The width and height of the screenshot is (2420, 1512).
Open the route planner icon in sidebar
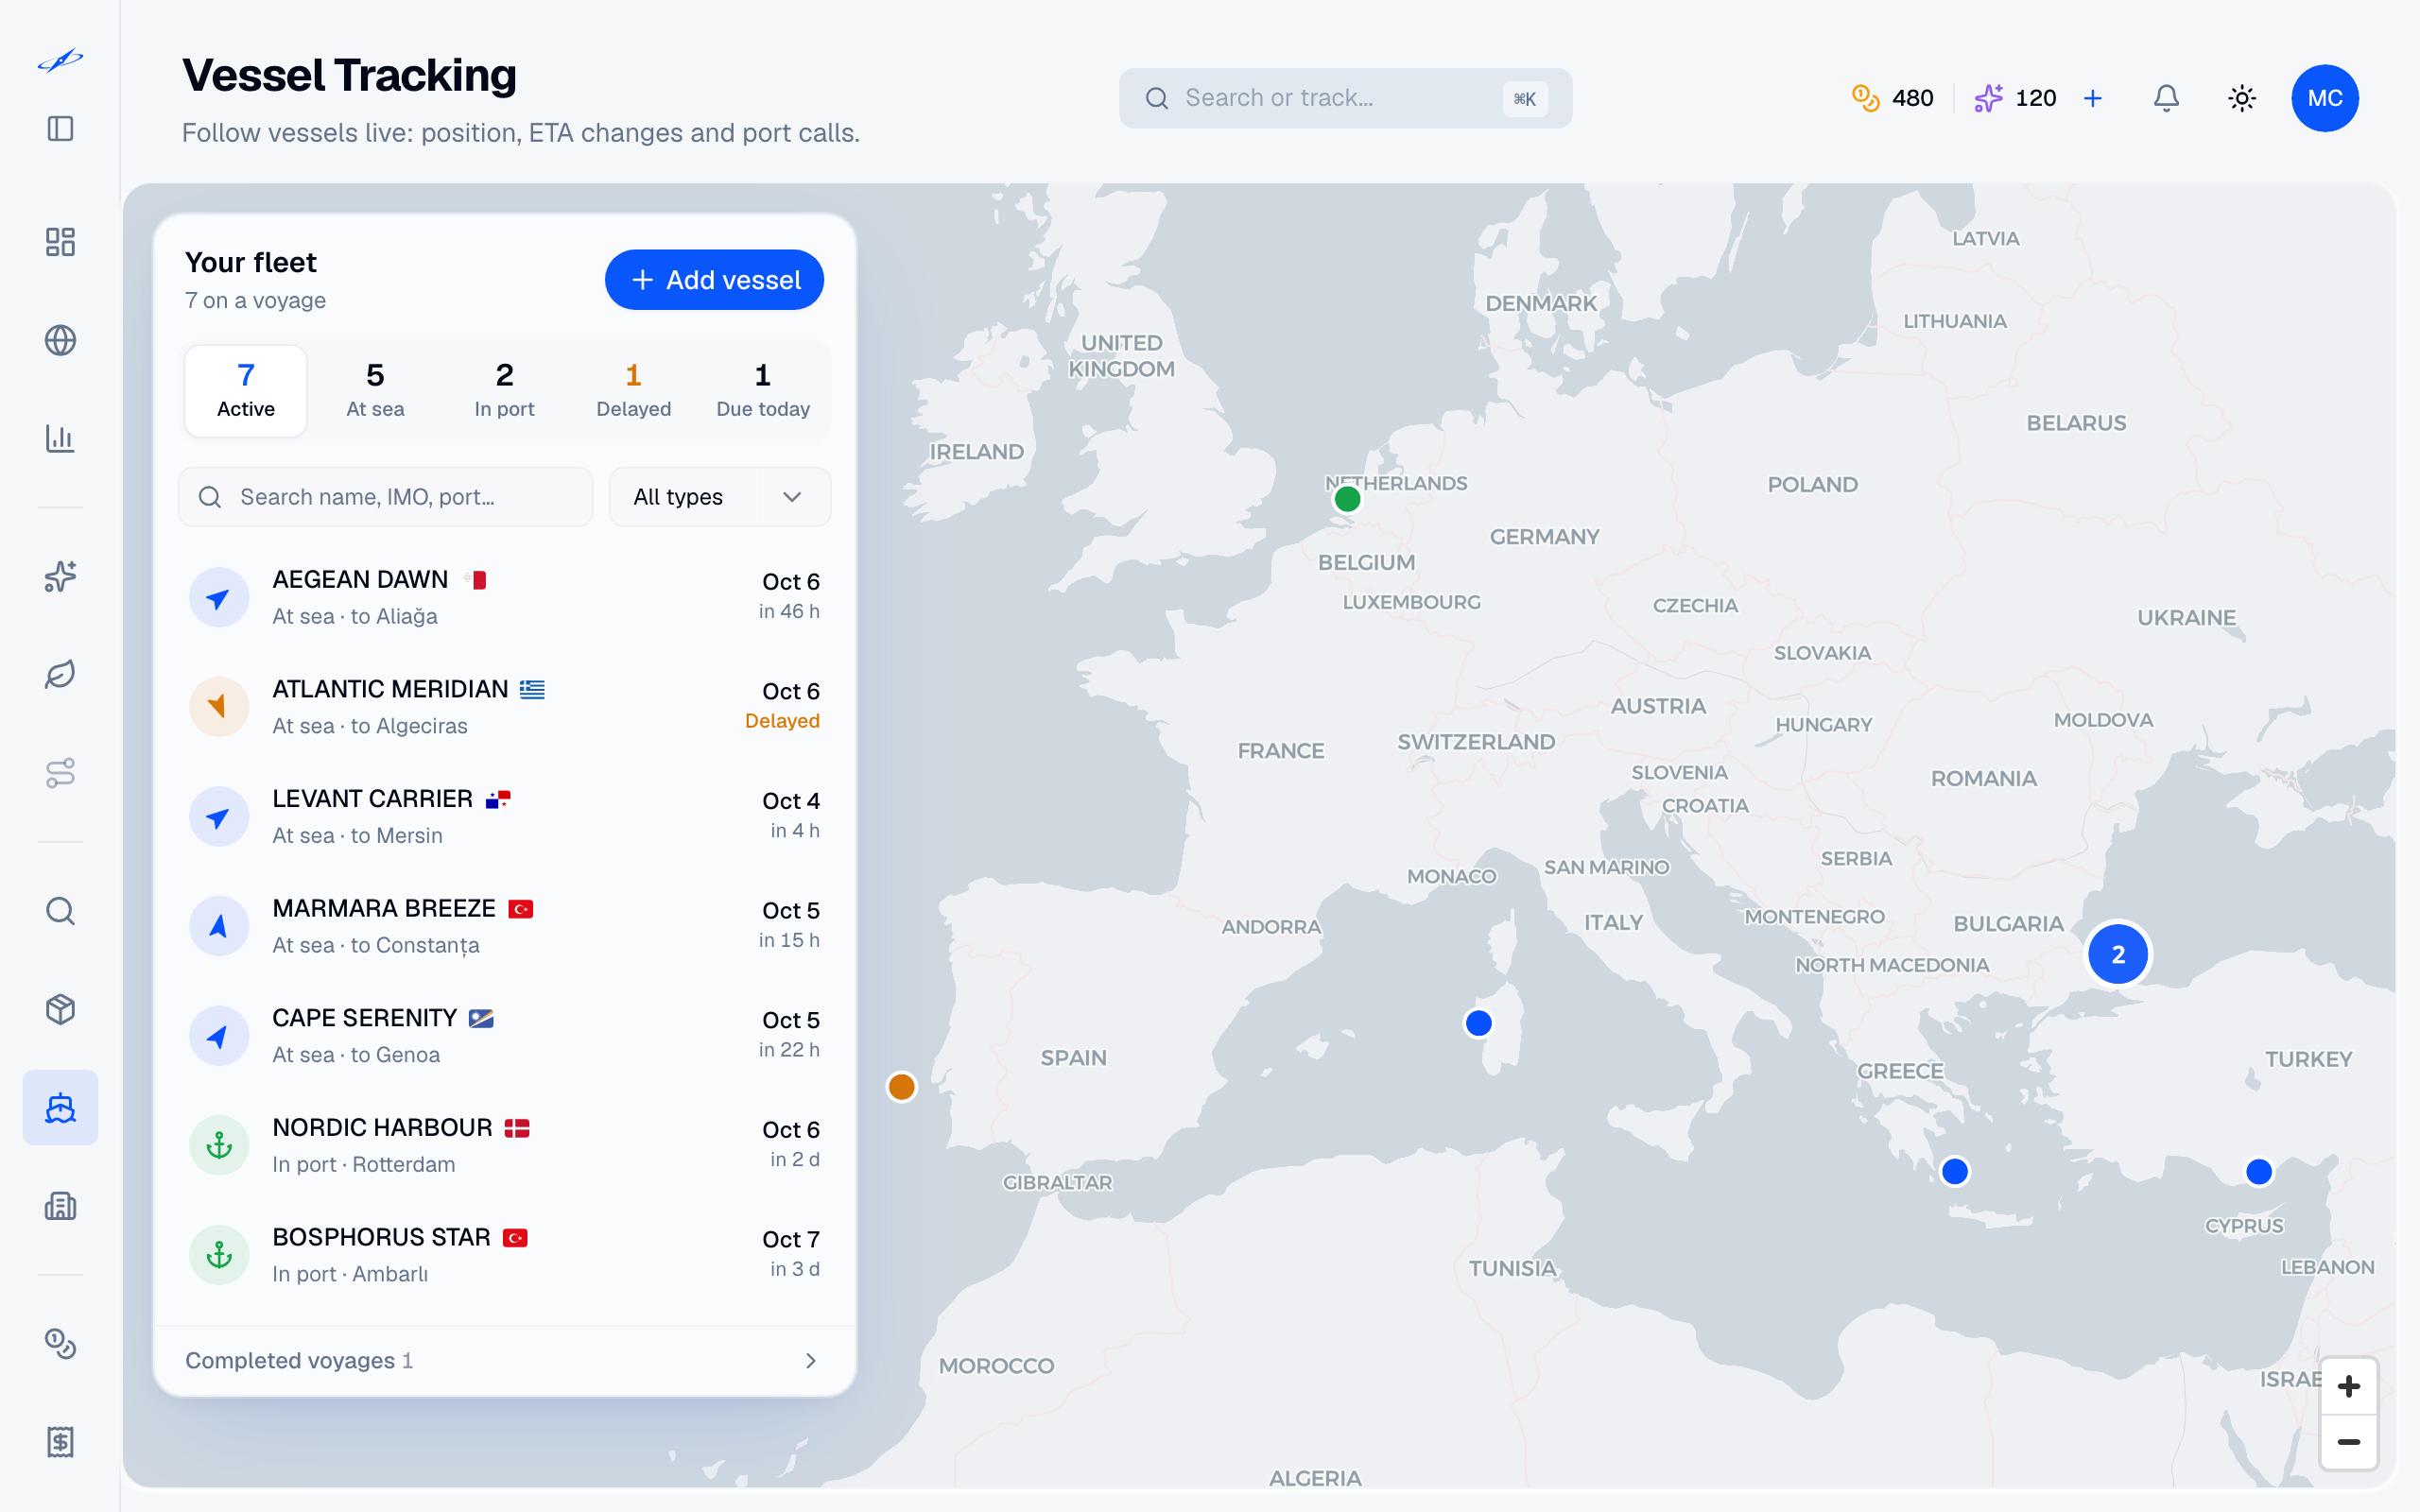60,772
